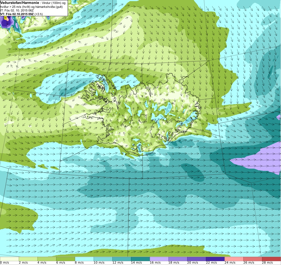The height and width of the screenshot is (265, 281).
Task: Click the yellow '26' gust marker on the map
Action: [5, 18]
